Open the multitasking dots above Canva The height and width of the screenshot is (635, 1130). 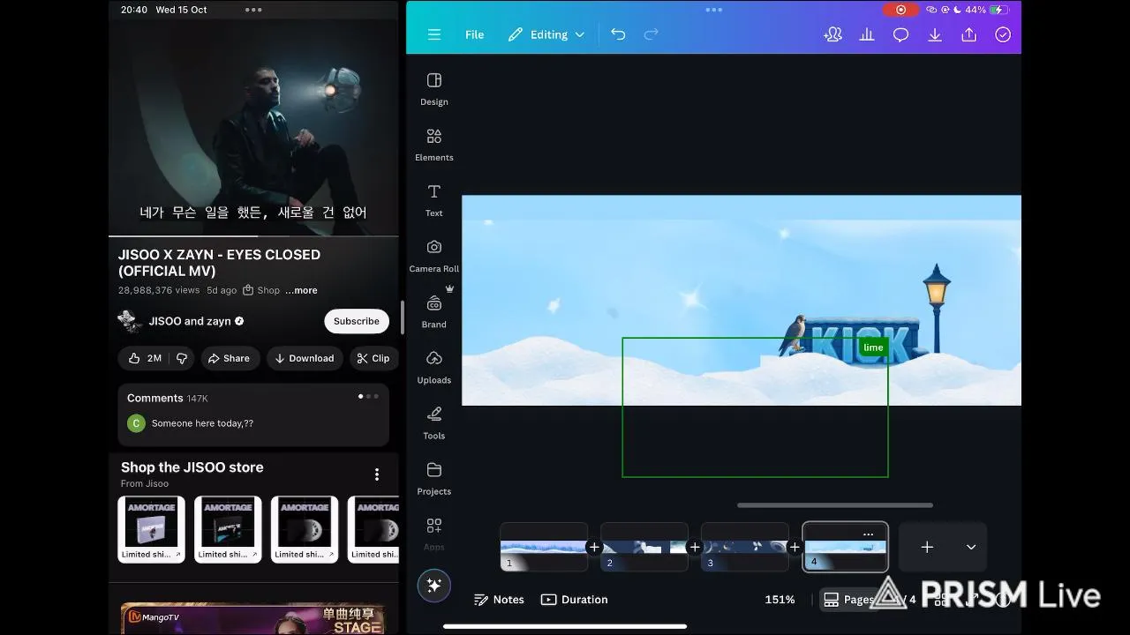(714, 10)
